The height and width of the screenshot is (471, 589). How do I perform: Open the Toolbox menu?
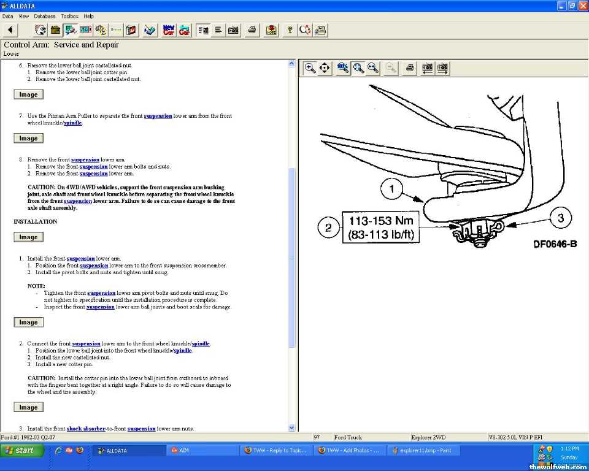click(69, 16)
